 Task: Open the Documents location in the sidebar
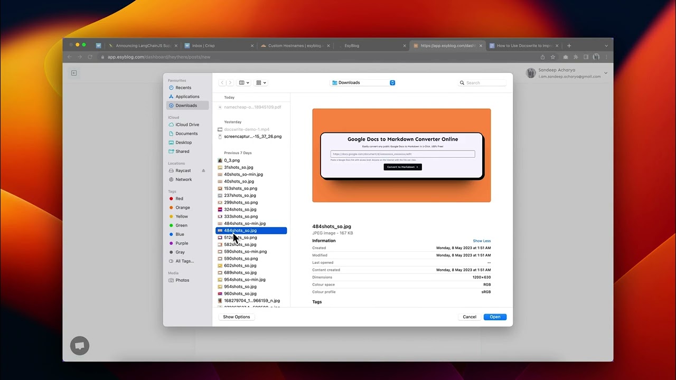click(186, 134)
